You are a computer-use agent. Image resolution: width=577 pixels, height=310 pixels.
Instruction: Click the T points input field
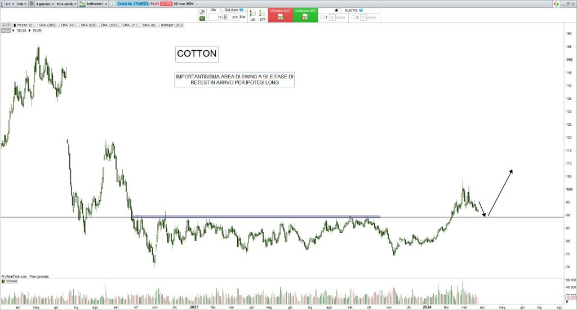[332, 17]
